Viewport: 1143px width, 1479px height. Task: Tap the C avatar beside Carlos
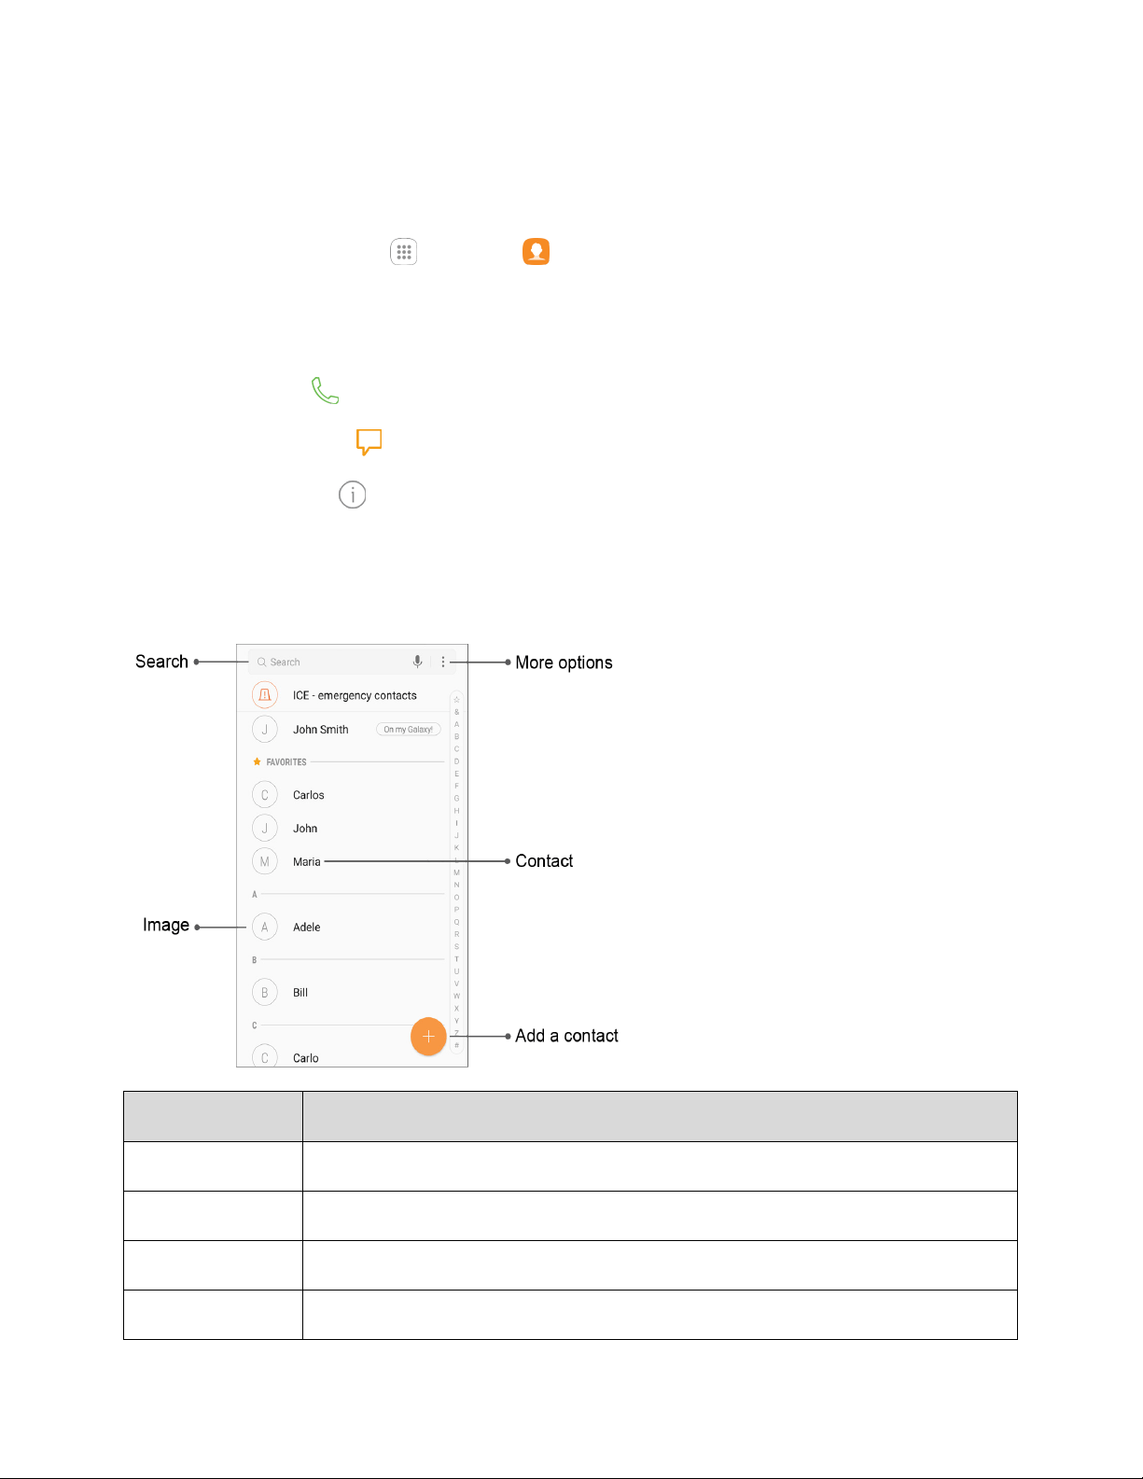tap(265, 795)
